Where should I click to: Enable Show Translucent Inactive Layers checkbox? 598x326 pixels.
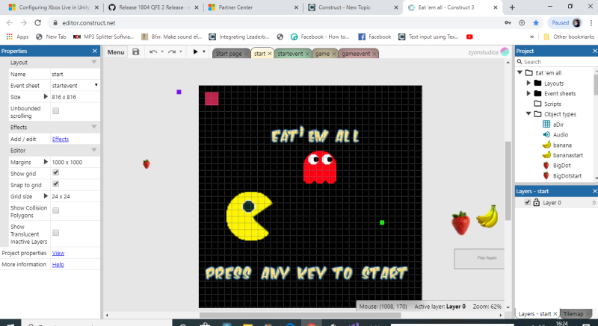click(x=55, y=233)
